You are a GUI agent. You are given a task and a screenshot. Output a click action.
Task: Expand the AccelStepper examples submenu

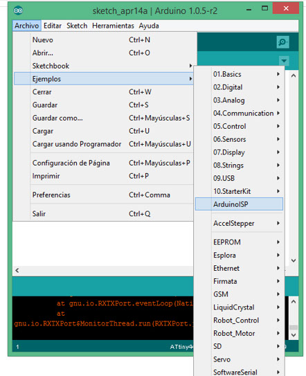pyautogui.click(x=239, y=223)
